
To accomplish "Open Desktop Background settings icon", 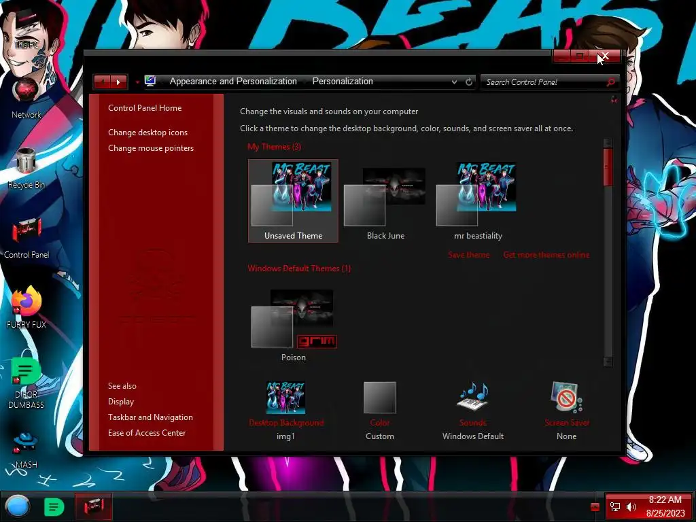I will [x=286, y=398].
